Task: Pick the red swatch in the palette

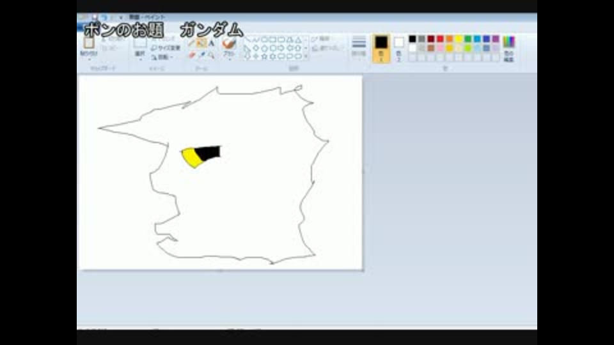Action: [x=440, y=39]
